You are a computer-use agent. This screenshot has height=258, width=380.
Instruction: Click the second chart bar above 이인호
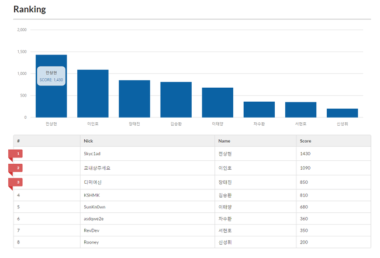click(x=93, y=94)
